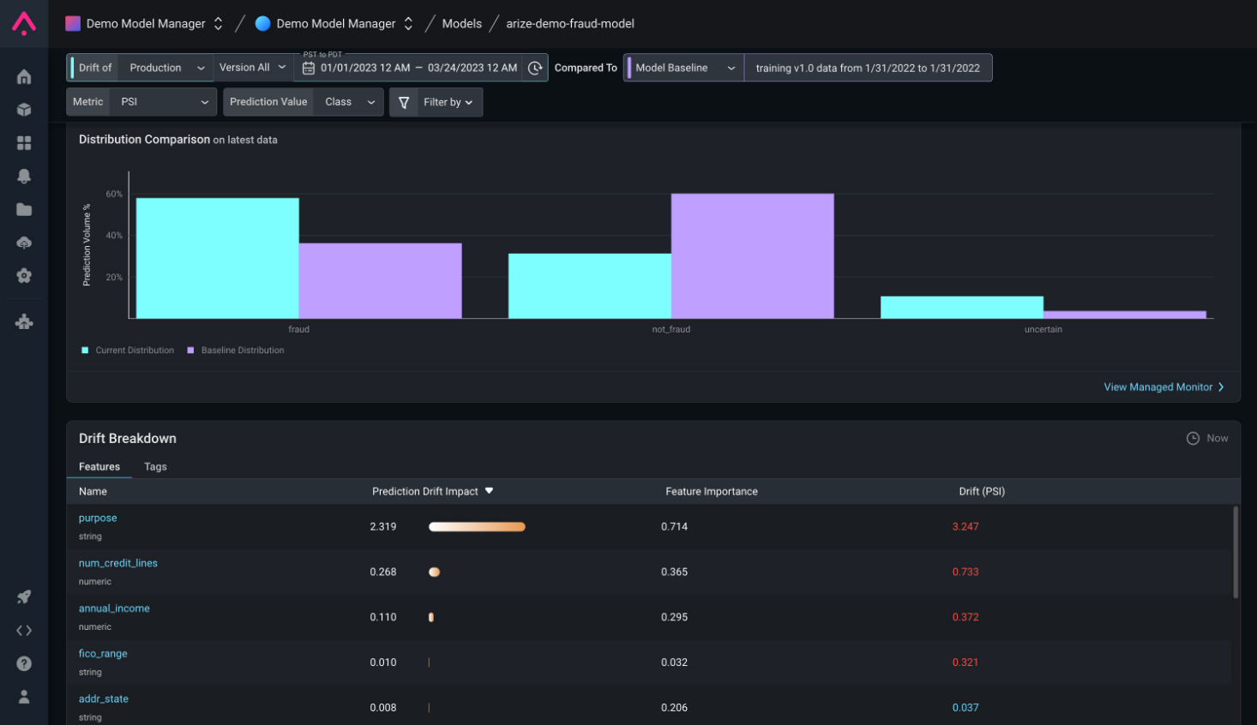Open the rocket icon in sidebar
This screenshot has height=725, width=1257.
[x=24, y=596]
